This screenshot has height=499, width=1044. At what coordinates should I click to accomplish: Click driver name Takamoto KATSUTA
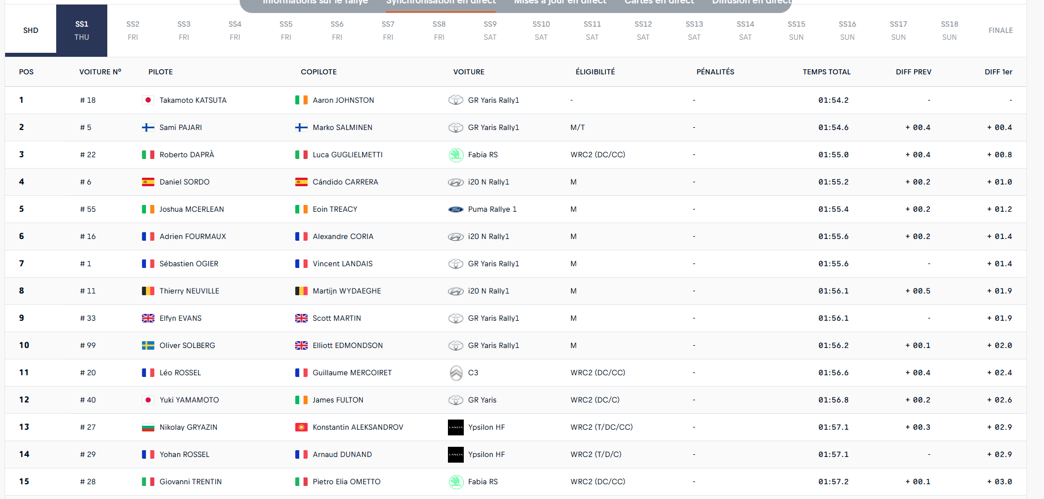(x=193, y=100)
